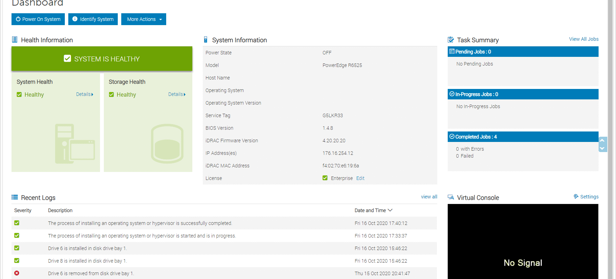Click the Description column header
This screenshot has width=616, height=279.
click(x=60, y=210)
